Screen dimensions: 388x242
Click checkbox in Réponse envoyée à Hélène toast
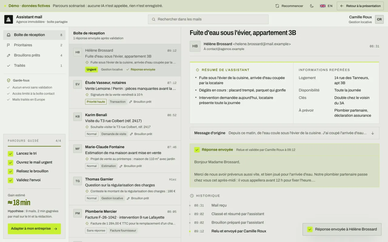[310, 229]
